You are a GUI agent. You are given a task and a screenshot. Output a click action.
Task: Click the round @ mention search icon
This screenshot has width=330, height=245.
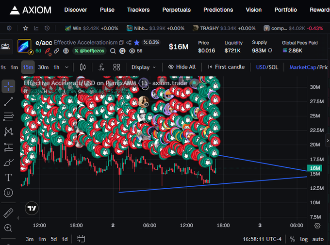(122, 51)
